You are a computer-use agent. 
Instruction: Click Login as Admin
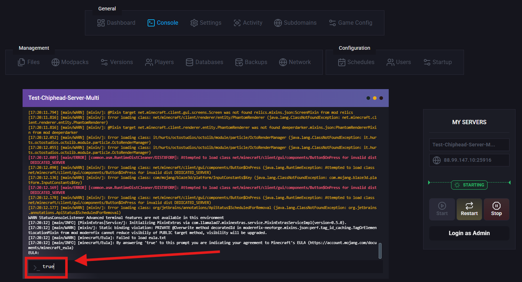469,233
